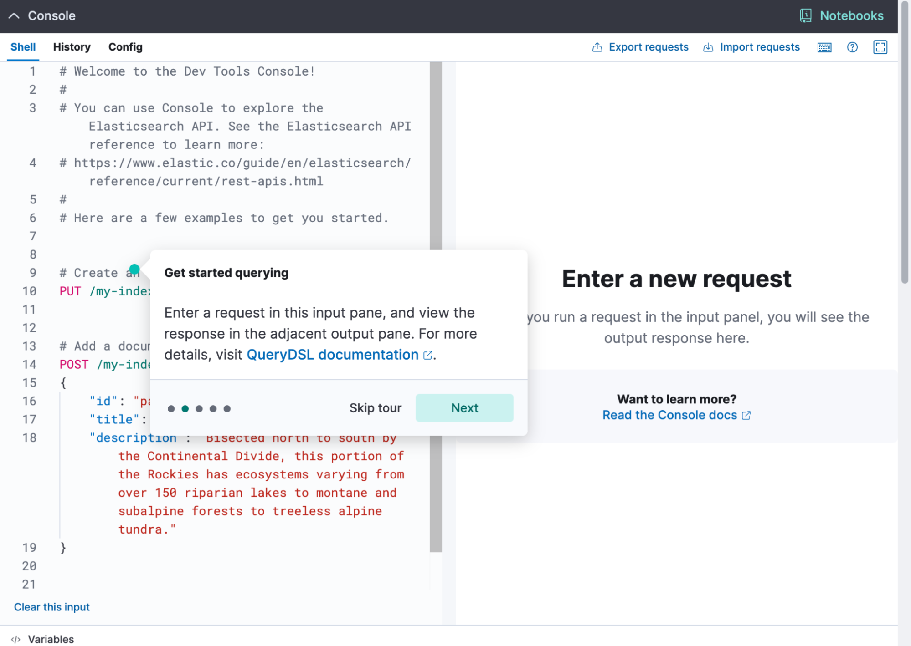Screen dimensions: 911x646
Task: Collapse the Console panel
Action: 15,15
